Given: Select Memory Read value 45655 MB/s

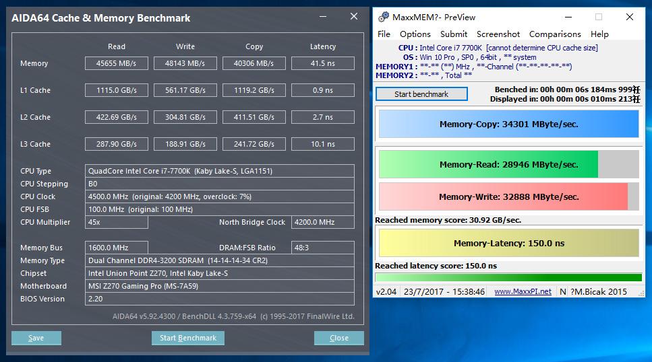Looking at the screenshot, I should tap(117, 63).
